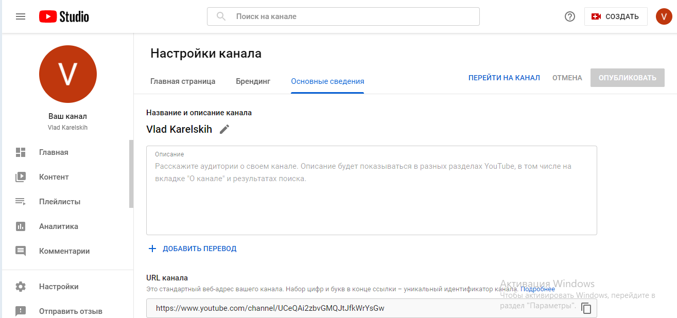The width and height of the screenshot is (677, 318).
Task: Open the Аналитика sidebar item
Action: click(58, 226)
